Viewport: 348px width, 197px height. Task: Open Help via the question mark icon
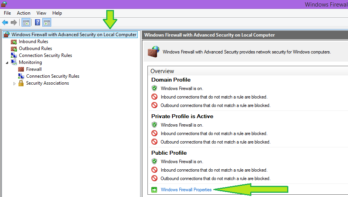click(x=37, y=22)
